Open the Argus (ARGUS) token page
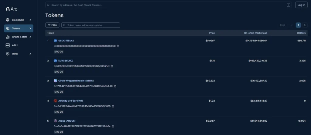The height and width of the screenshot is (135, 311). pyautogui.click(x=67, y=121)
